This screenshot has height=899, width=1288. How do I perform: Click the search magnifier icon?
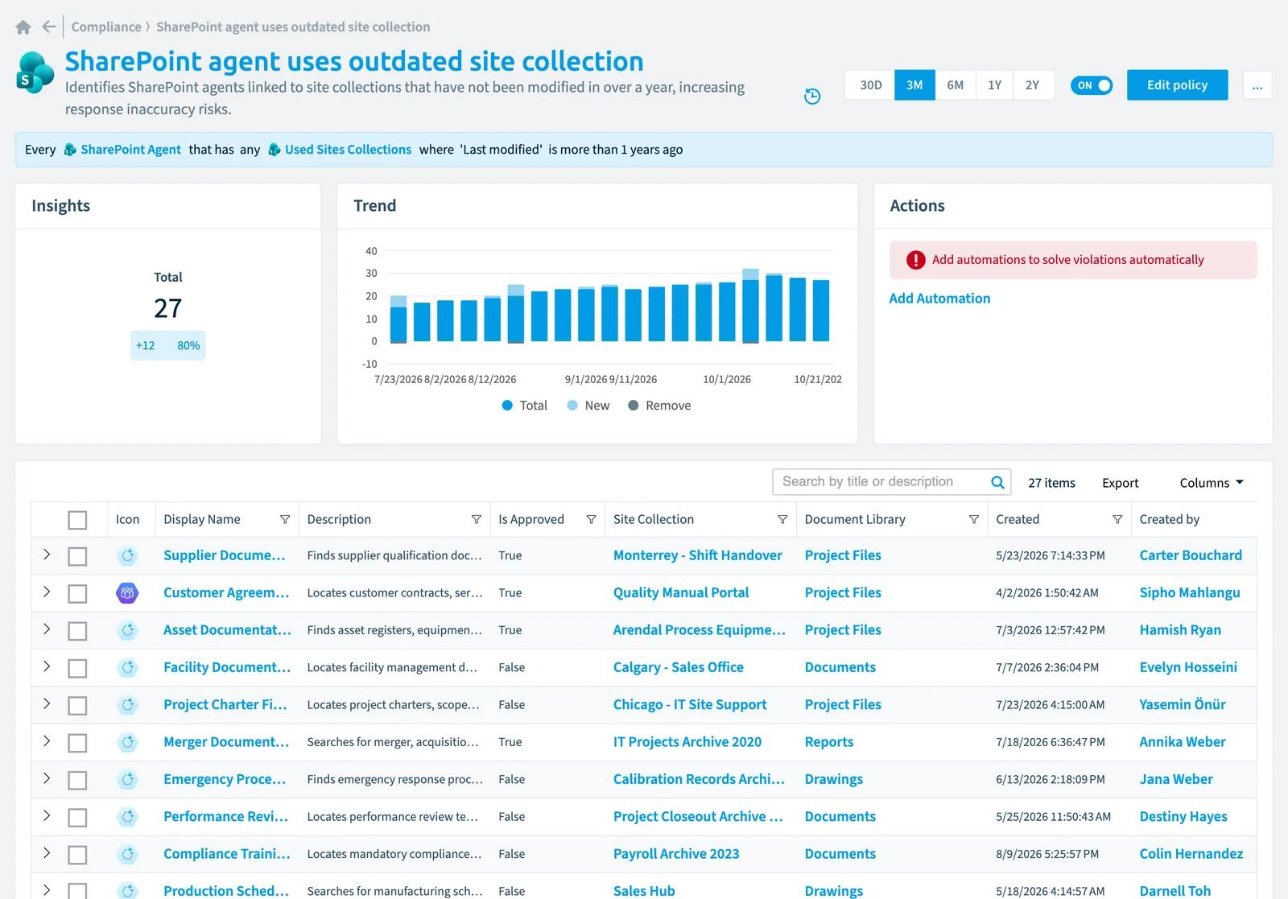[x=997, y=482]
